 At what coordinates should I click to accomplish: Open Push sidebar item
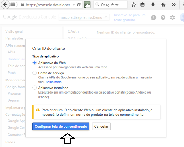click(11, 73)
